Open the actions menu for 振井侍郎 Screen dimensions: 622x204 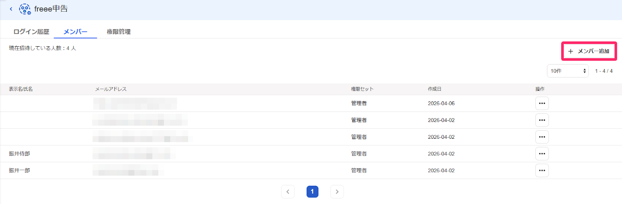tap(542, 153)
